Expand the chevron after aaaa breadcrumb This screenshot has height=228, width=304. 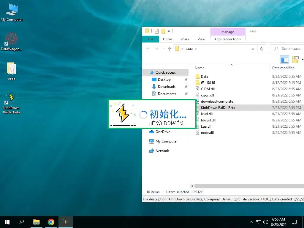(196, 49)
